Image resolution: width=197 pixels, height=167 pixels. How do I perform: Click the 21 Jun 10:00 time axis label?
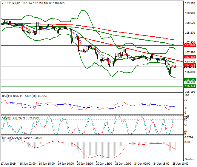[123, 164]
